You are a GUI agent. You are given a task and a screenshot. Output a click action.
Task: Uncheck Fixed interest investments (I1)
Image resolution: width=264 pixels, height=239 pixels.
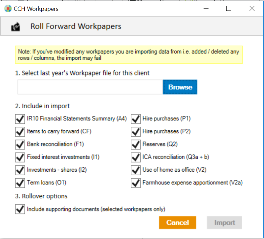(20, 157)
